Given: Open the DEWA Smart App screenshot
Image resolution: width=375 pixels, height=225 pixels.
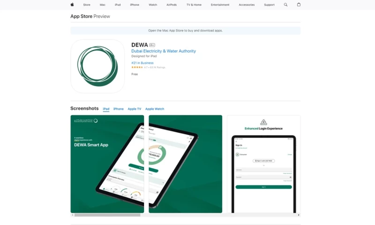Looking at the screenshot, I should tap(107, 164).
